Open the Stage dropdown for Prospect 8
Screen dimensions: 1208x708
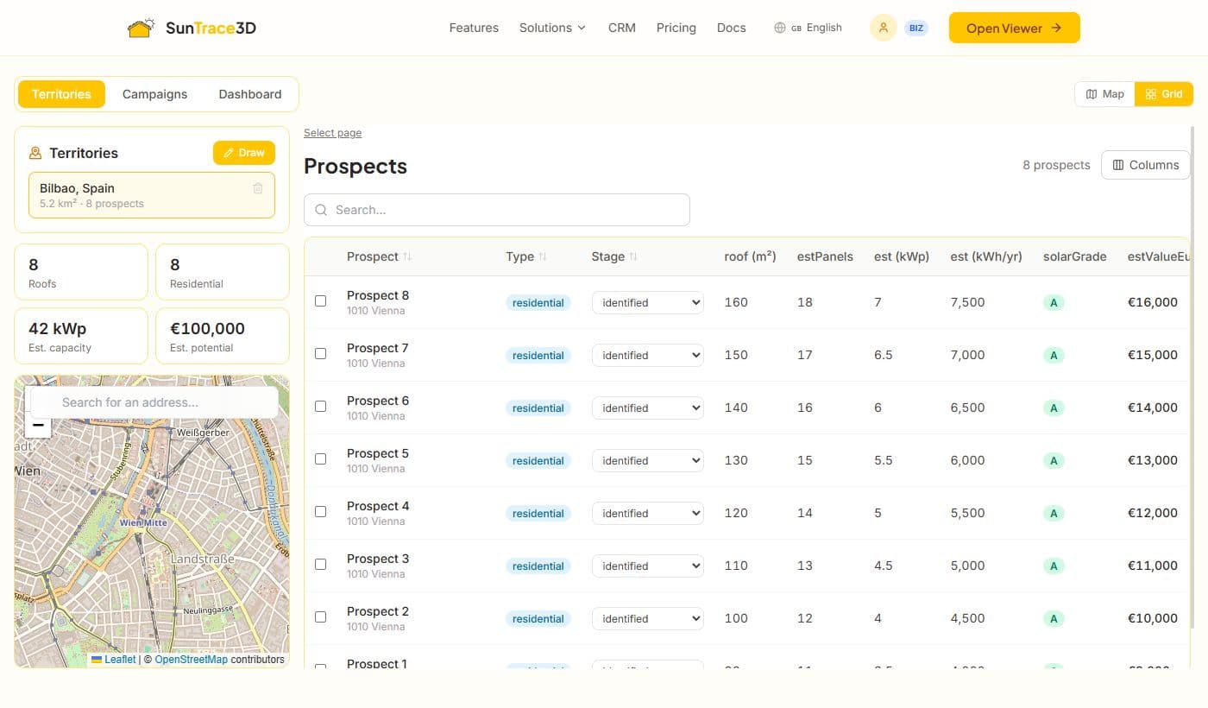pyautogui.click(x=648, y=303)
